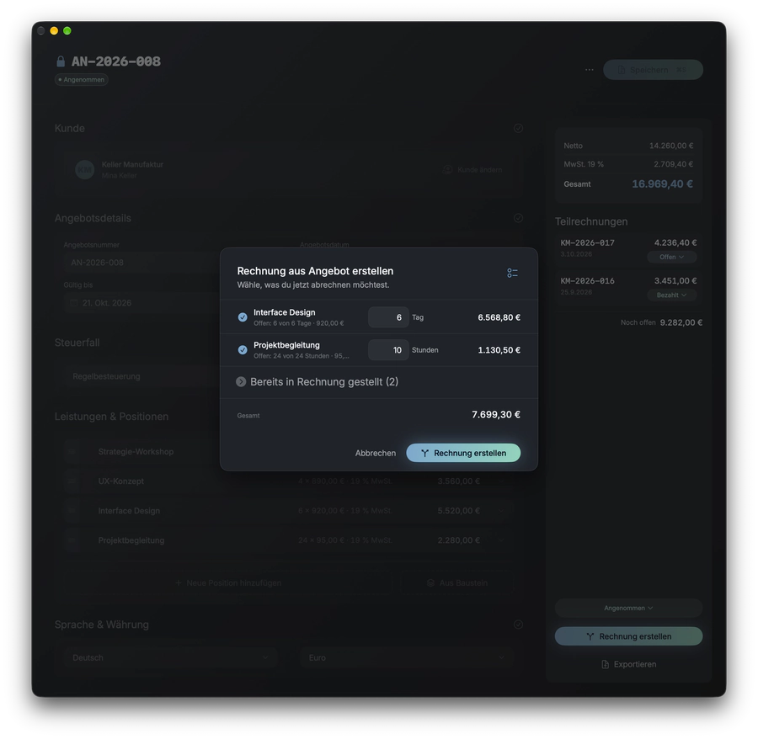The width and height of the screenshot is (758, 739).
Task: Click the Angenommen status badge under the title
Action: [x=81, y=80]
